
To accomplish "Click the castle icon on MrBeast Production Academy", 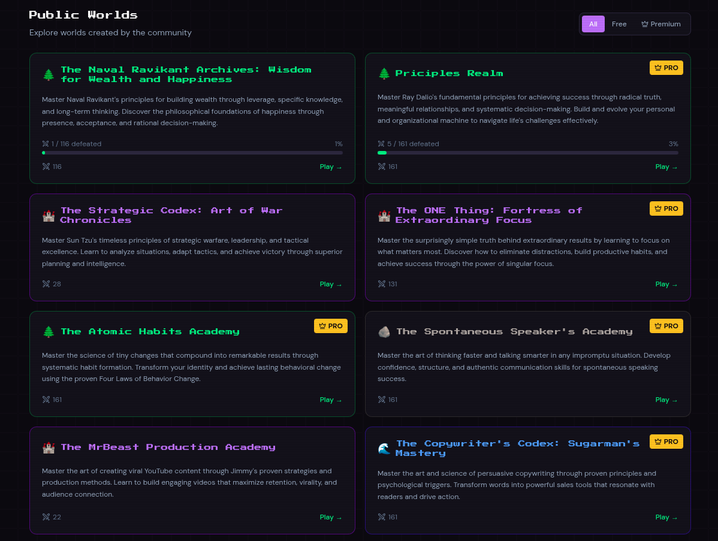I will [49, 448].
